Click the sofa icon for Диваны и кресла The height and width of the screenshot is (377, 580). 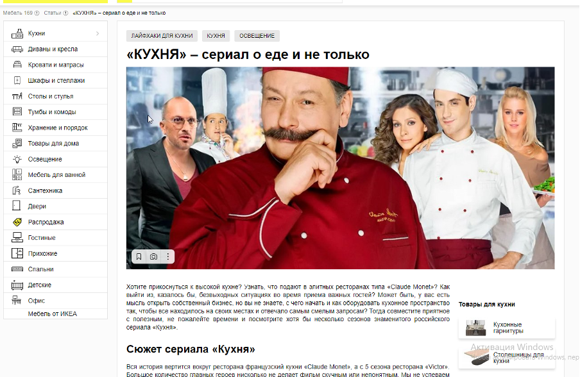17,49
